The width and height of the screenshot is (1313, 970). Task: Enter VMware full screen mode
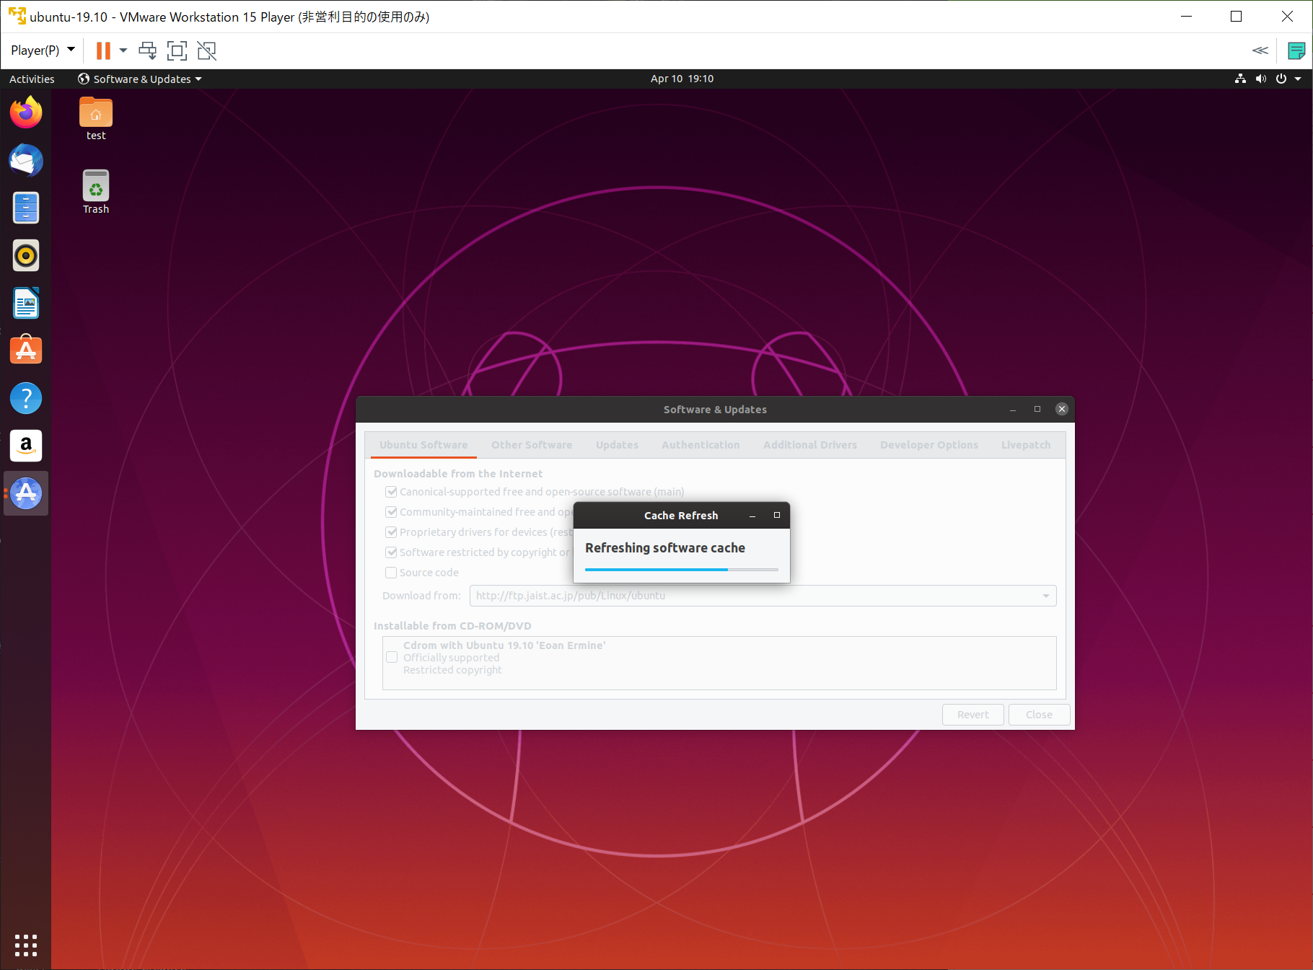(x=177, y=50)
